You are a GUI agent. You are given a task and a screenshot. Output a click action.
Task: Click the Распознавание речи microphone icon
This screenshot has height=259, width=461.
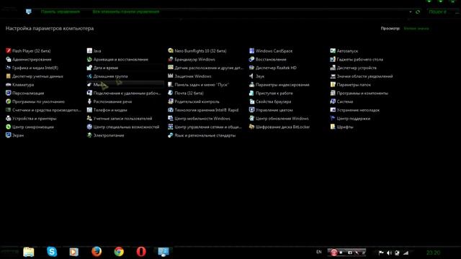coord(89,101)
